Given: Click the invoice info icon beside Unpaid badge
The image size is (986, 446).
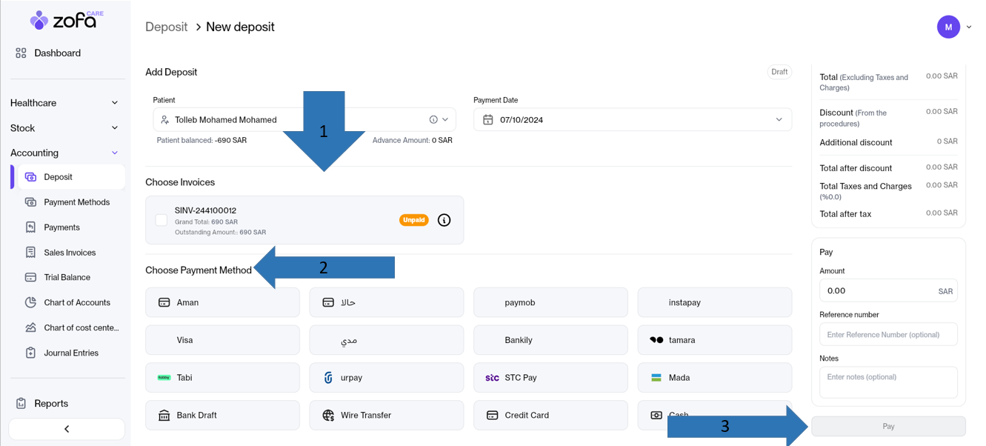Looking at the screenshot, I should 444,220.
